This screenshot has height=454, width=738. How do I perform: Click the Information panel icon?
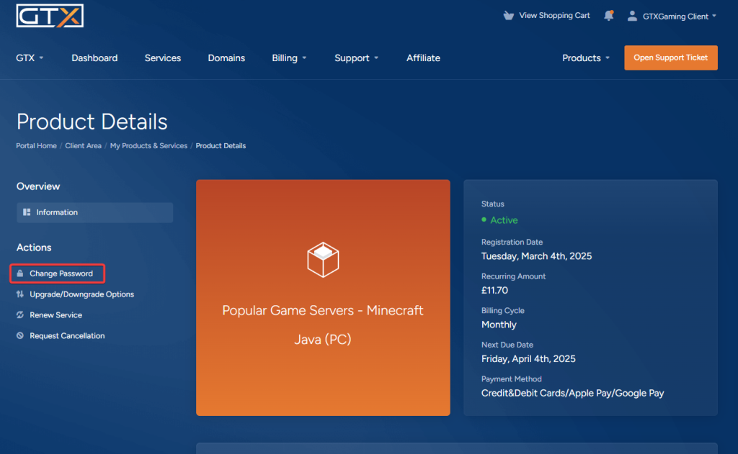pyautogui.click(x=27, y=212)
